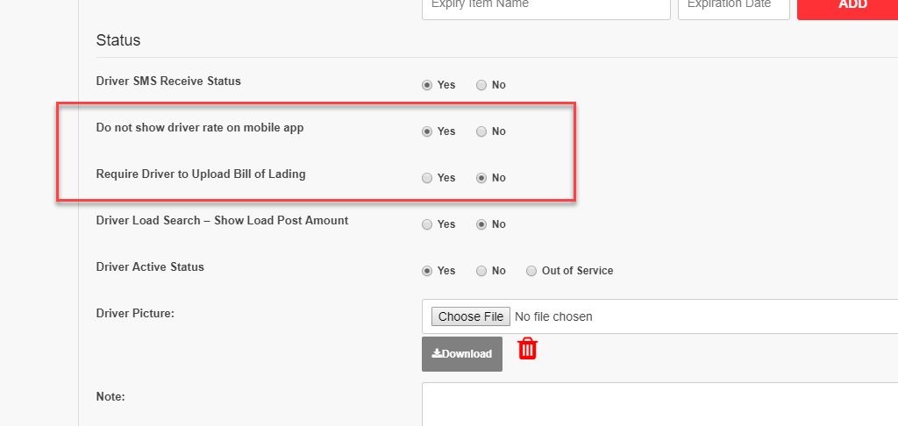Click into the Note text area
Image resolution: width=898 pixels, height=426 pixels.
tap(659, 404)
